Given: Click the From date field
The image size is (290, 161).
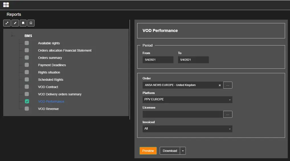Looking at the screenshot, I should (x=158, y=60).
